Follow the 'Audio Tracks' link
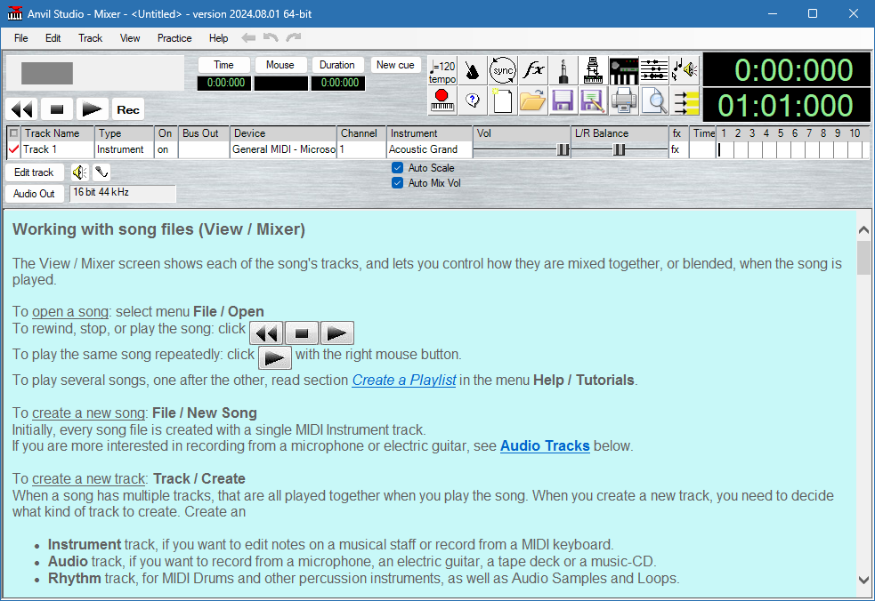This screenshot has width=875, height=601. pyautogui.click(x=545, y=446)
